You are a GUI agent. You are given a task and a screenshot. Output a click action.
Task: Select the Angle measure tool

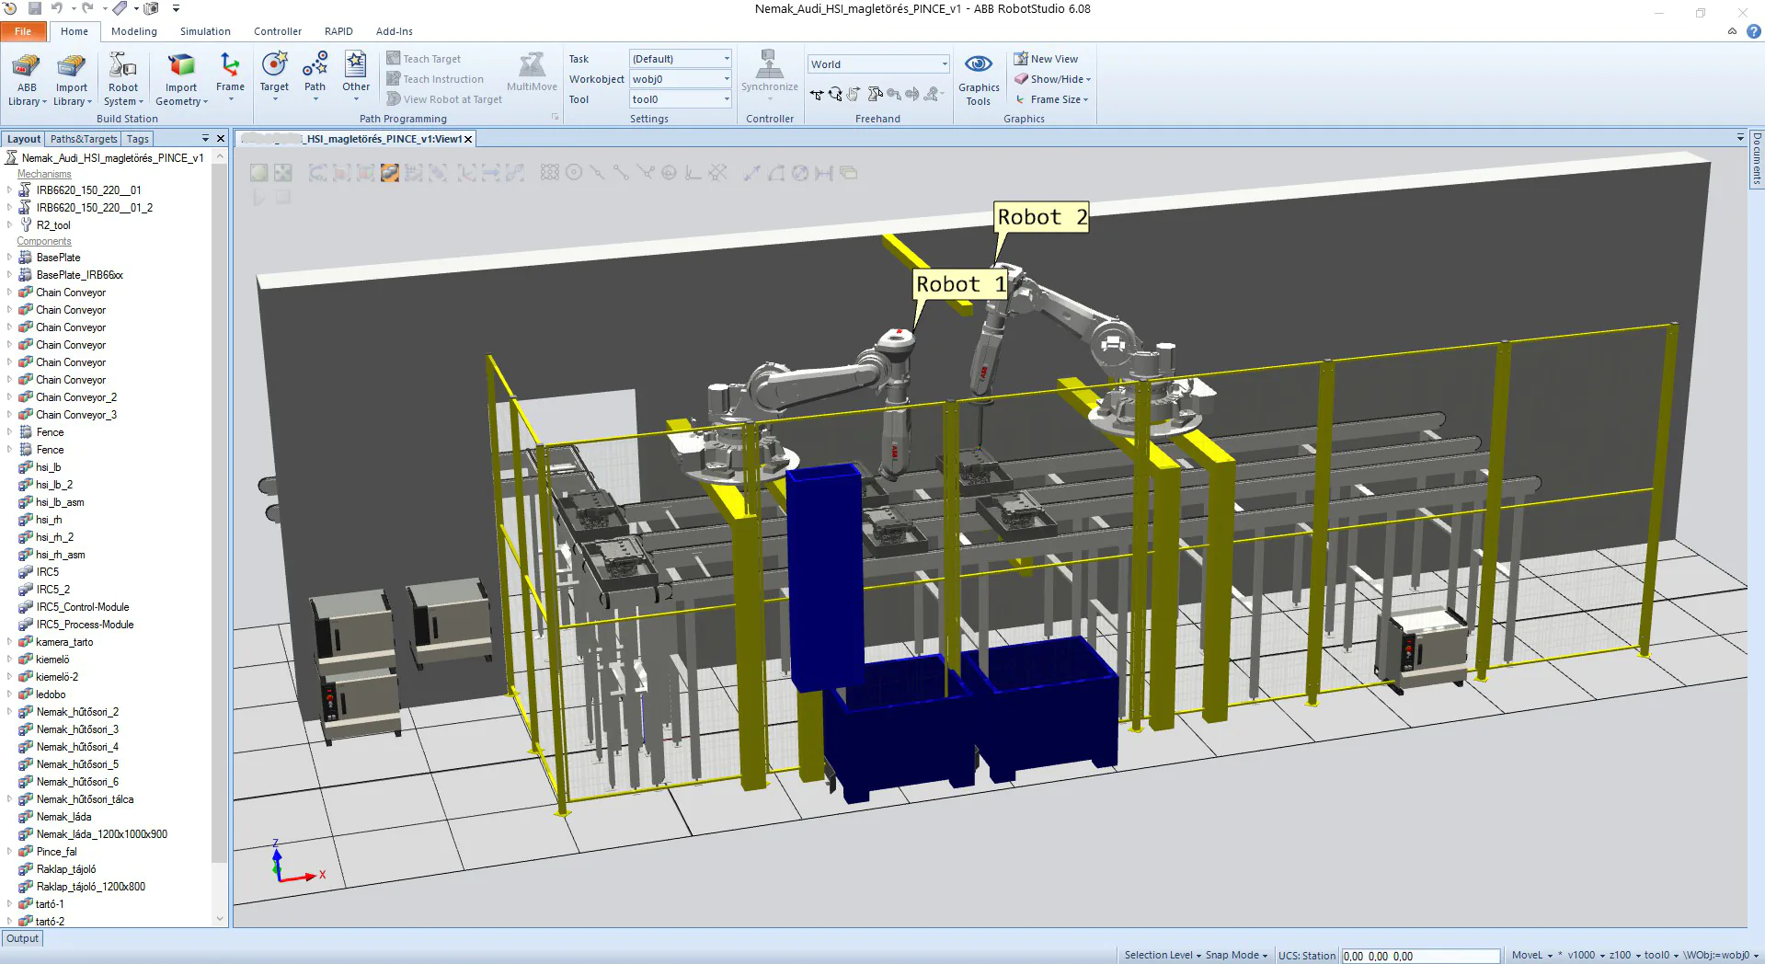pos(776,173)
